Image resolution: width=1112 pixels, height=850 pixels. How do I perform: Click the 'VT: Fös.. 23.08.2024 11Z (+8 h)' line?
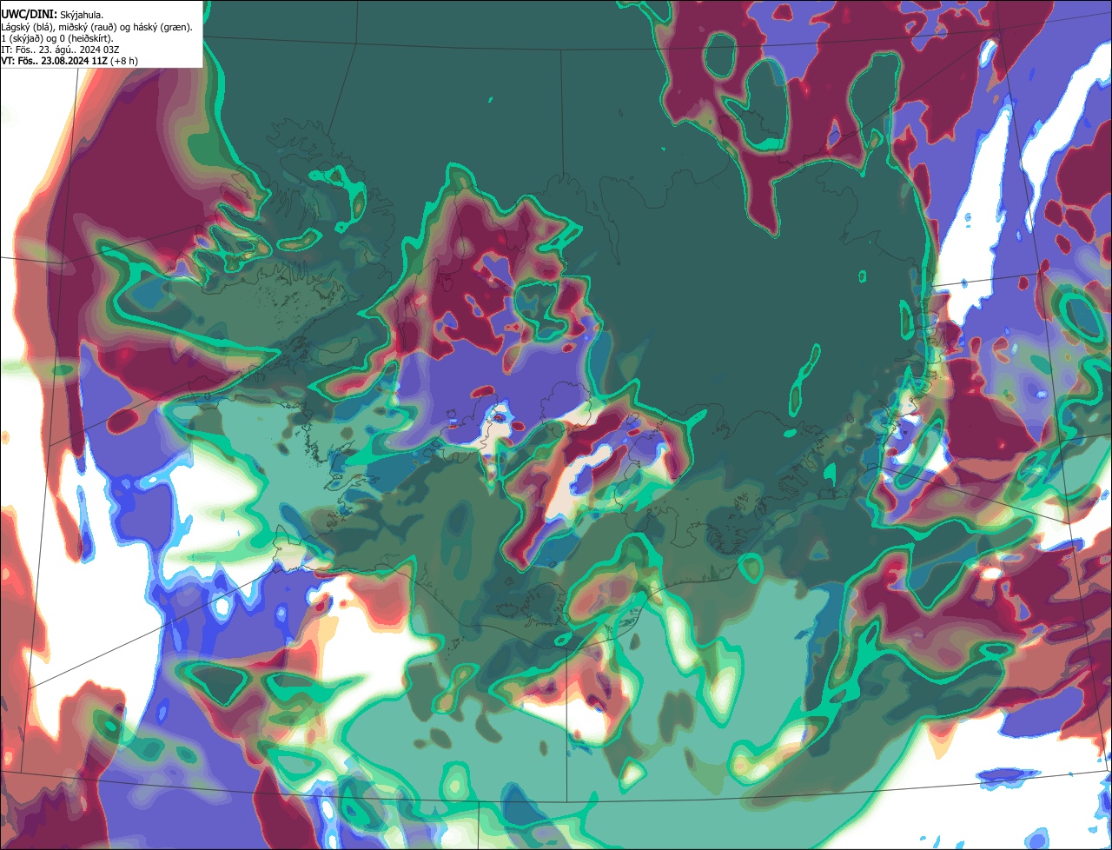pos(69,61)
